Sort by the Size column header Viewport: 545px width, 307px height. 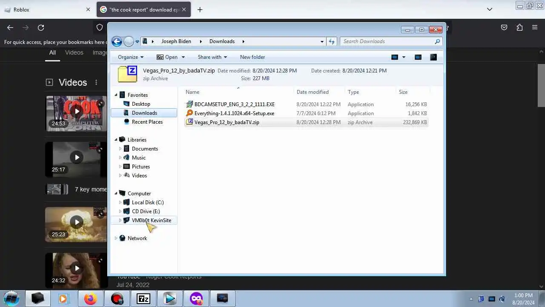pos(413,92)
